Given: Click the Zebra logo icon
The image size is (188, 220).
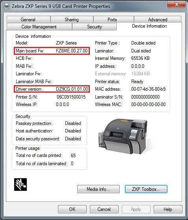Looking at the screenshot, I should tap(20, 185).
